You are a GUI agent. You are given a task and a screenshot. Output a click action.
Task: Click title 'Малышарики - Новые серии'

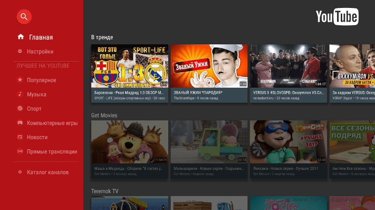point(209,168)
